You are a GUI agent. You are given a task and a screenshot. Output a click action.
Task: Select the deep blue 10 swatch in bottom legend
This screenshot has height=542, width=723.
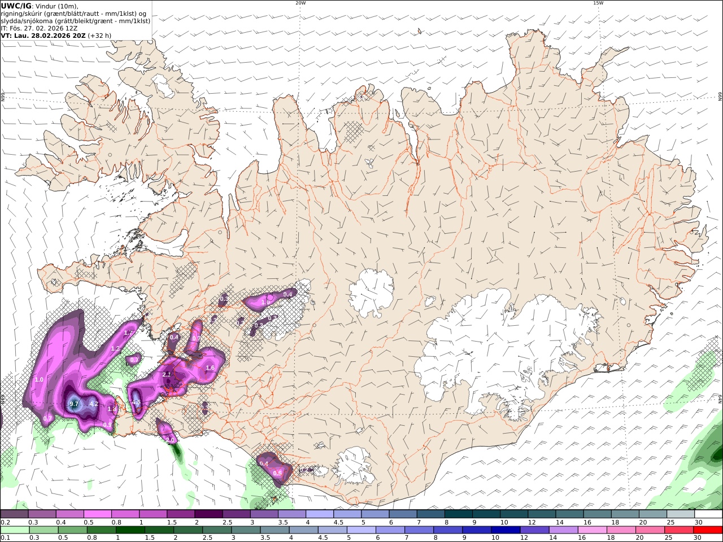(x=505, y=530)
